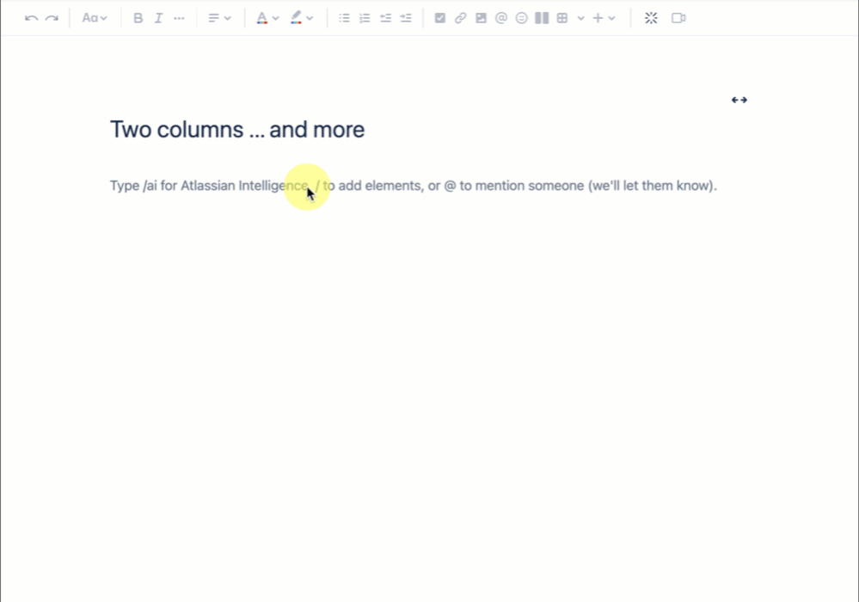Screen dimensions: 859x602
Task: Open the more formatting menu
Action: pyautogui.click(x=179, y=17)
